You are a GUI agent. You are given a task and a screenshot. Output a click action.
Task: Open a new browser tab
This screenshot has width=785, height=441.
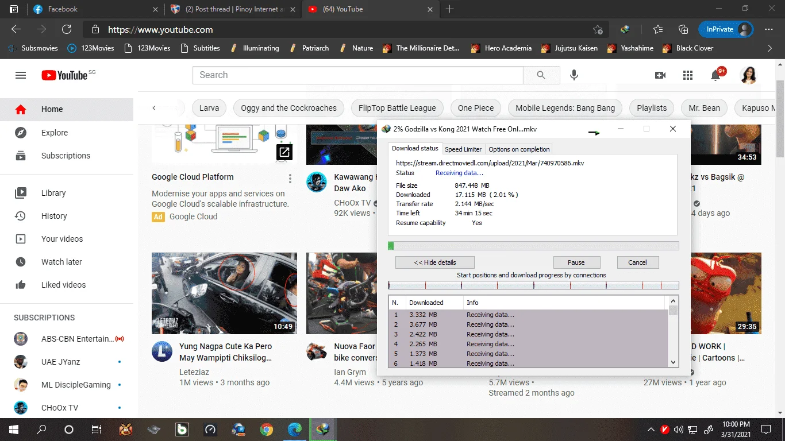coord(450,9)
